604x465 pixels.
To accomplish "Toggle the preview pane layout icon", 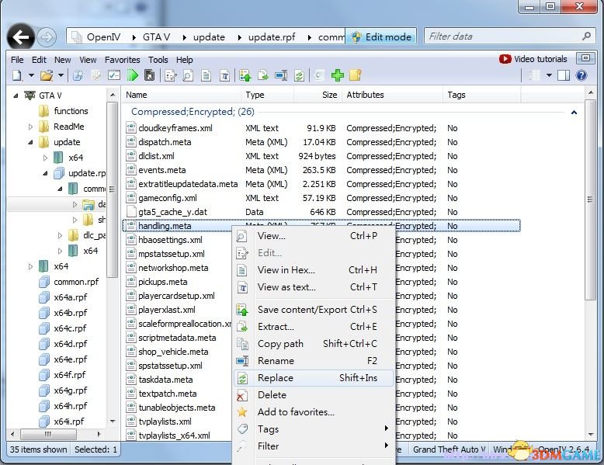I will (x=564, y=75).
